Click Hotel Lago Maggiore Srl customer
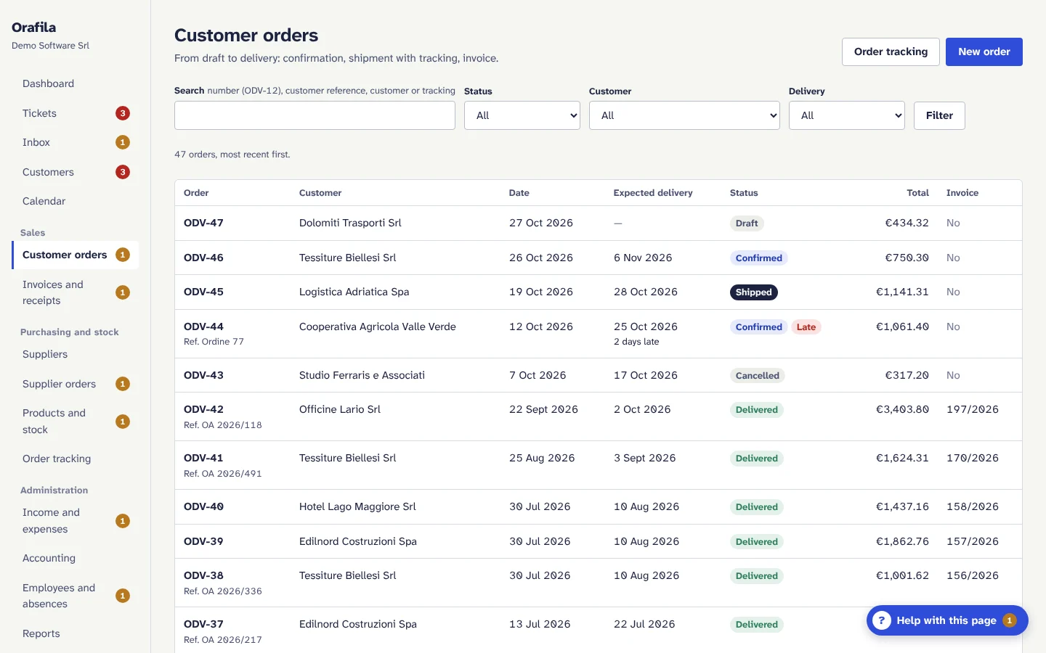The height and width of the screenshot is (653, 1046). [x=357, y=506]
